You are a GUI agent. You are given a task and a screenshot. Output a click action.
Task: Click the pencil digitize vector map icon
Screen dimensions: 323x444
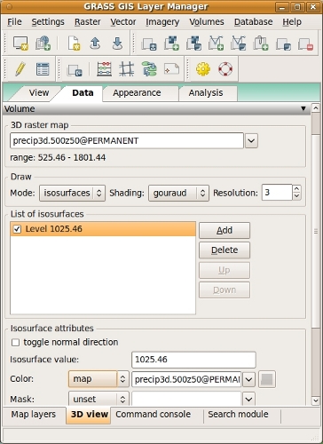pos(20,69)
